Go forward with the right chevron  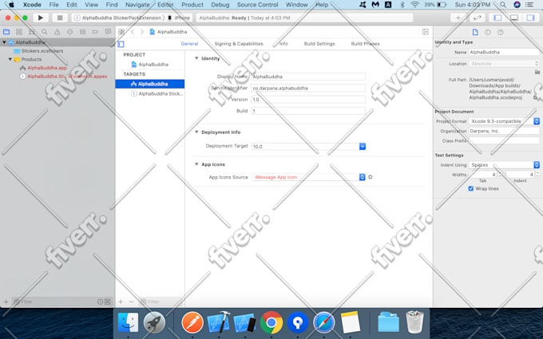click(141, 32)
